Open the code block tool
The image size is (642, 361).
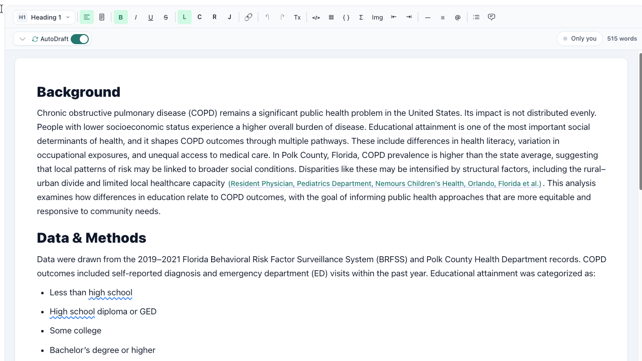(x=315, y=17)
